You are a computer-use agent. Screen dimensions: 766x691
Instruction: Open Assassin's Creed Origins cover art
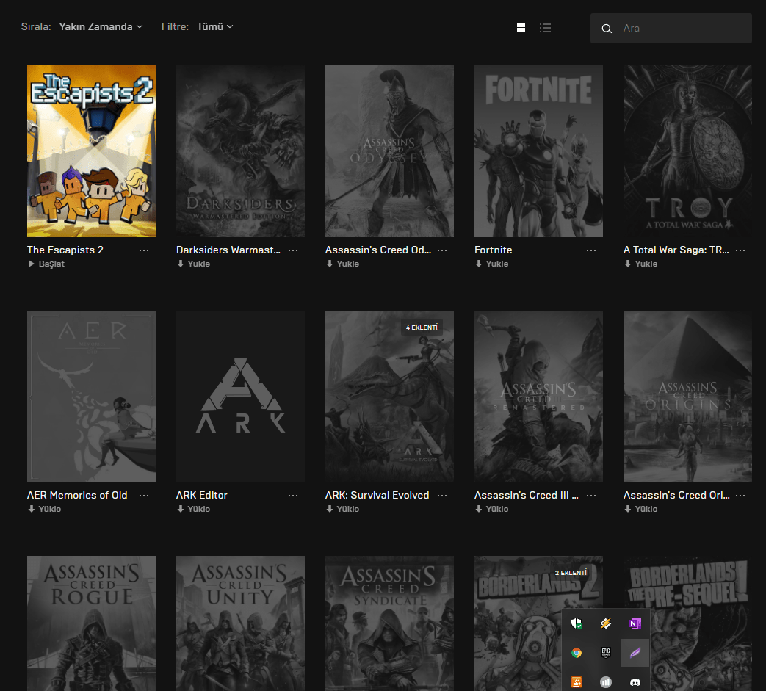pyautogui.click(x=687, y=397)
